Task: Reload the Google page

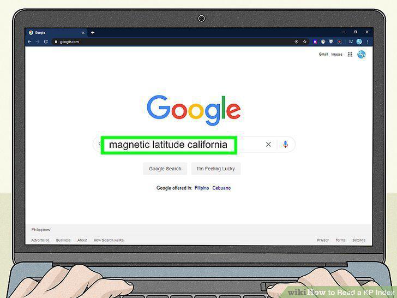Action: (x=46, y=41)
